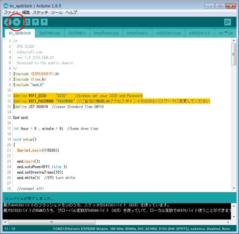Click the ESP8266WiFi.h include line
This screenshot has height=234, width=239.
(36, 74)
